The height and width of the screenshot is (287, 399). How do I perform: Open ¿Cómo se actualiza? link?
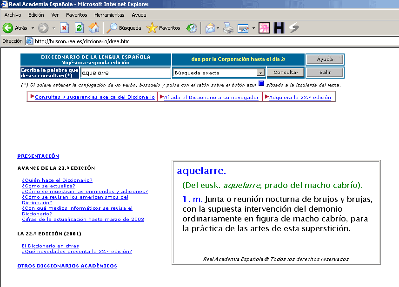(48, 186)
